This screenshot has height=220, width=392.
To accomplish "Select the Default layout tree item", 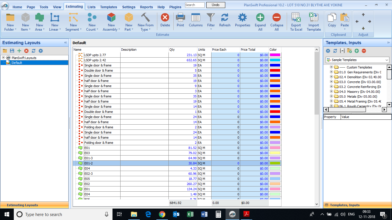I will 17,63.
